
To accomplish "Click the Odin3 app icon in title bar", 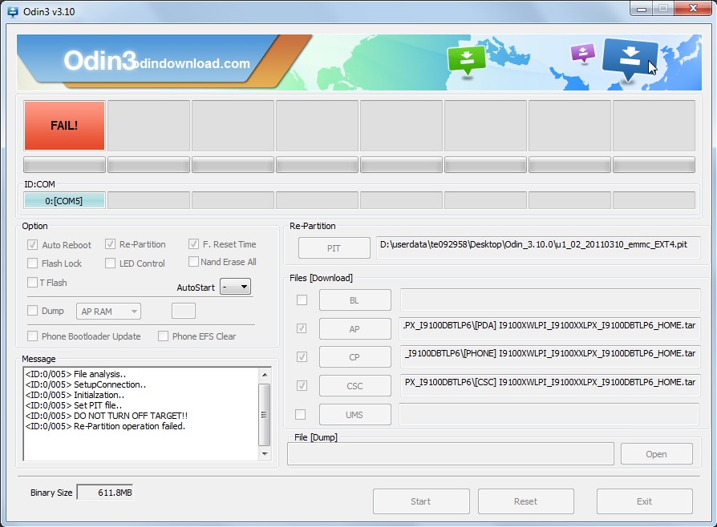I will [x=13, y=11].
